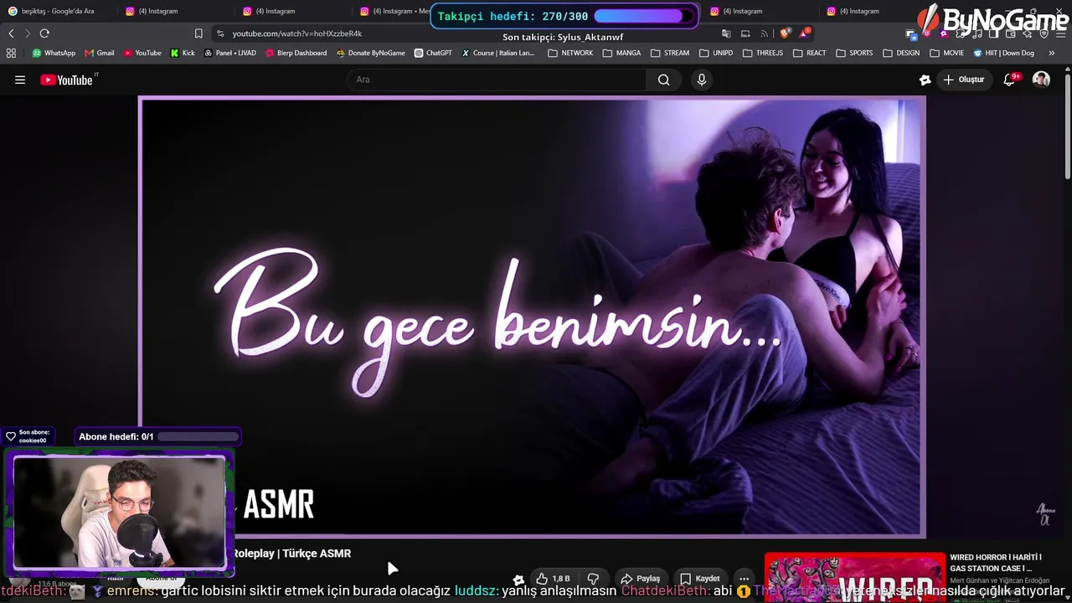Viewport: 1072px width, 603px height.
Task: Expand the MANGA bookmark folder
Action: [621, 53]
